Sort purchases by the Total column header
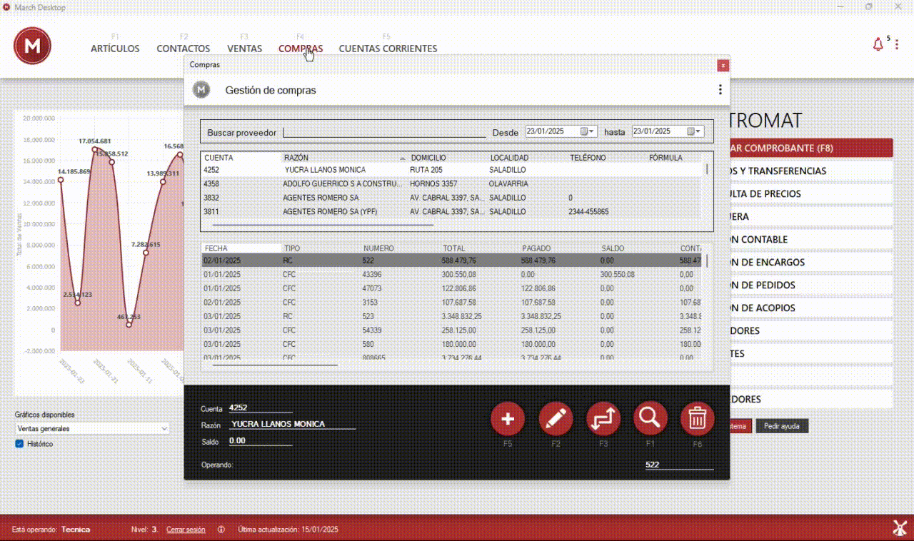Image resolution: width=914 pixels, height=541 pixels. (x=480, y=248)
